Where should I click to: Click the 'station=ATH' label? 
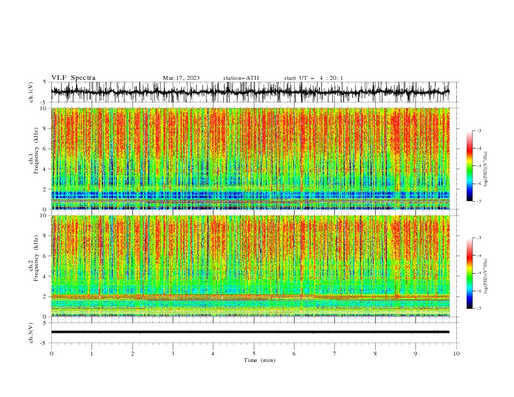coord(241,78)
